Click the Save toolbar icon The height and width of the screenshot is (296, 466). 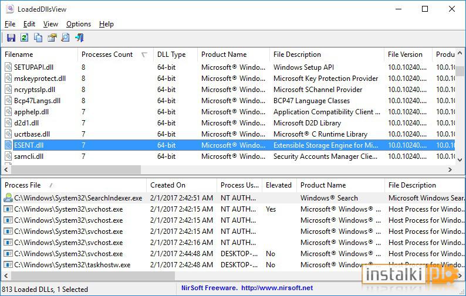coord(11,38)
